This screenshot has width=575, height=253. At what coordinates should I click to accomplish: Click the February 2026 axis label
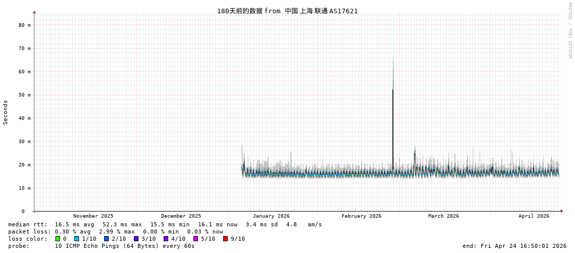[x=361, y=216]
